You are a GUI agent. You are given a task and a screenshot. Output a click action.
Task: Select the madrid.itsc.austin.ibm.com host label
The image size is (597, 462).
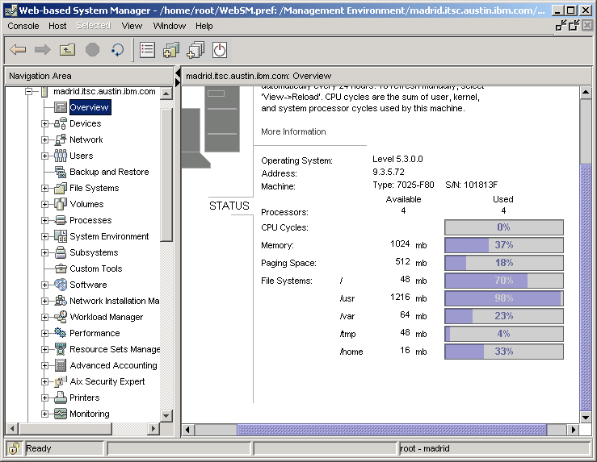tap(104, 91)
